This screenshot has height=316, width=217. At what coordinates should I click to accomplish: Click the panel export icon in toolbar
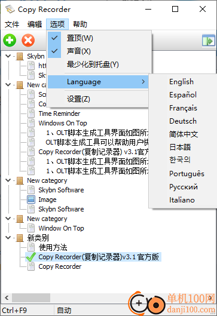point(209,41)
